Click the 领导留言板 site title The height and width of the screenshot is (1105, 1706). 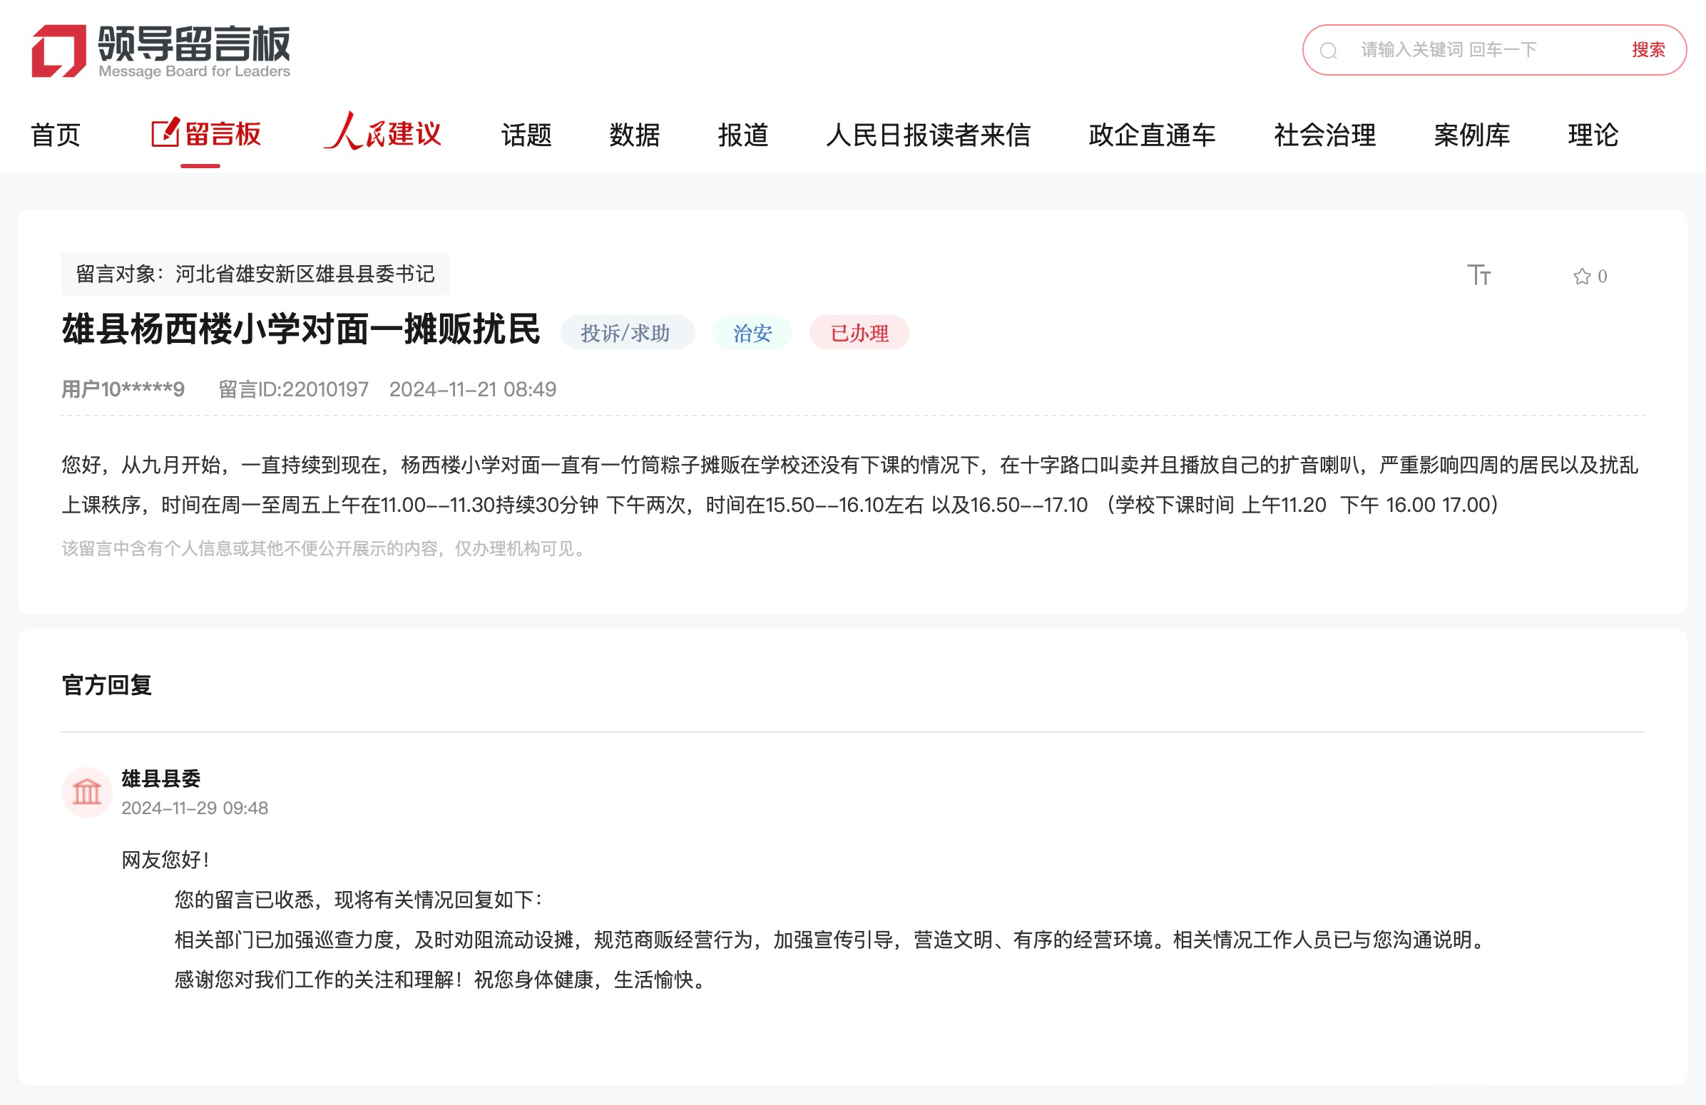point(194,43)
